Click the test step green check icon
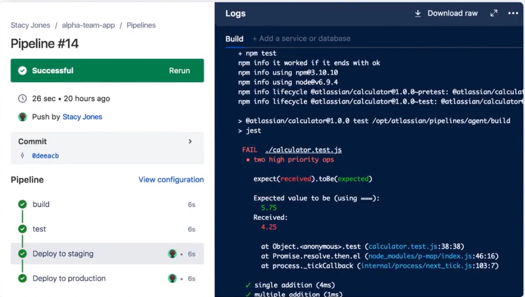 pyautogui.click(x=23, y=229)
